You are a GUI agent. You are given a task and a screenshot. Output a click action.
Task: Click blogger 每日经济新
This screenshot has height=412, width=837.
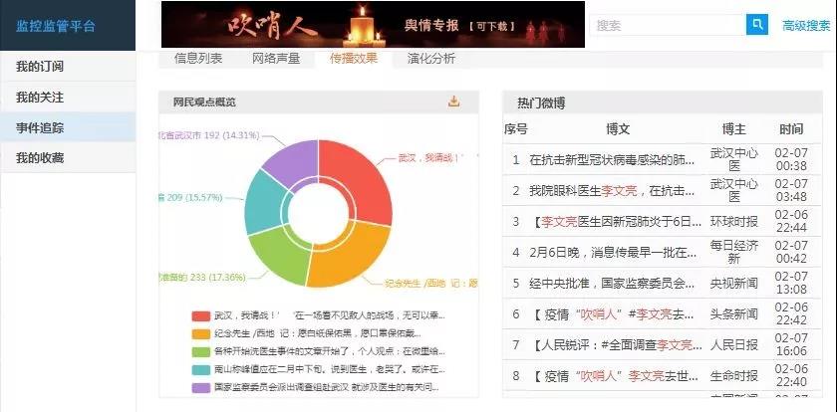[x=734, y=252]
